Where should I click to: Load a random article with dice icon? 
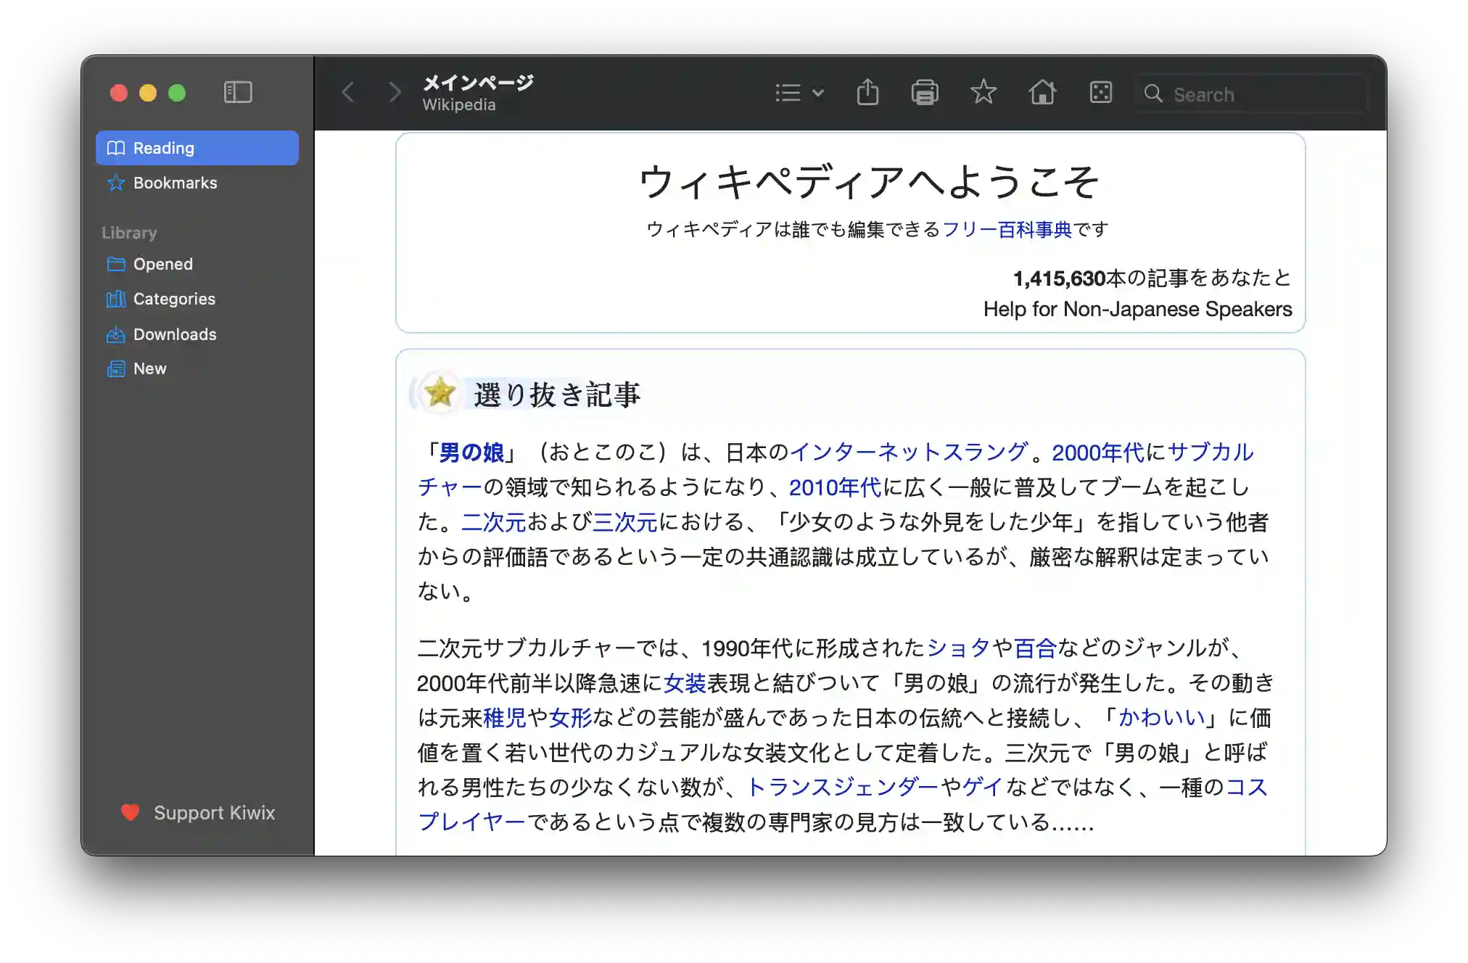(x=1101, y=92)
